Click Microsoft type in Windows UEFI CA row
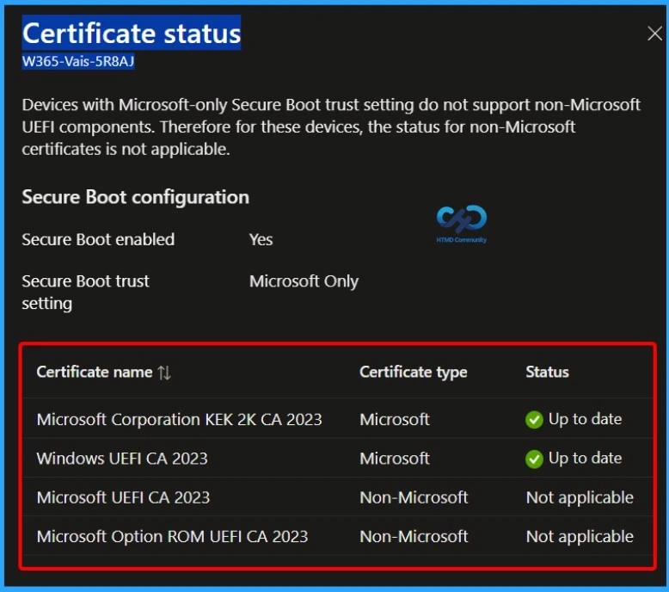The height and width of the screenshot is (592, 669). click(x=395, y=459)
